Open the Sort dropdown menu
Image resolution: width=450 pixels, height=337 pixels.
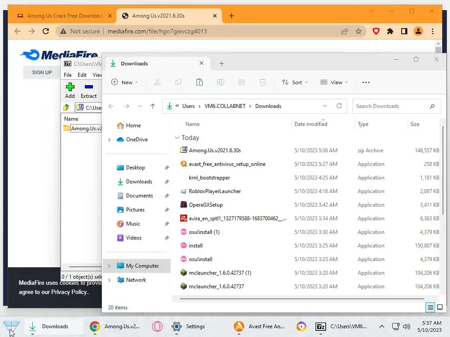[x=294, y=82]
